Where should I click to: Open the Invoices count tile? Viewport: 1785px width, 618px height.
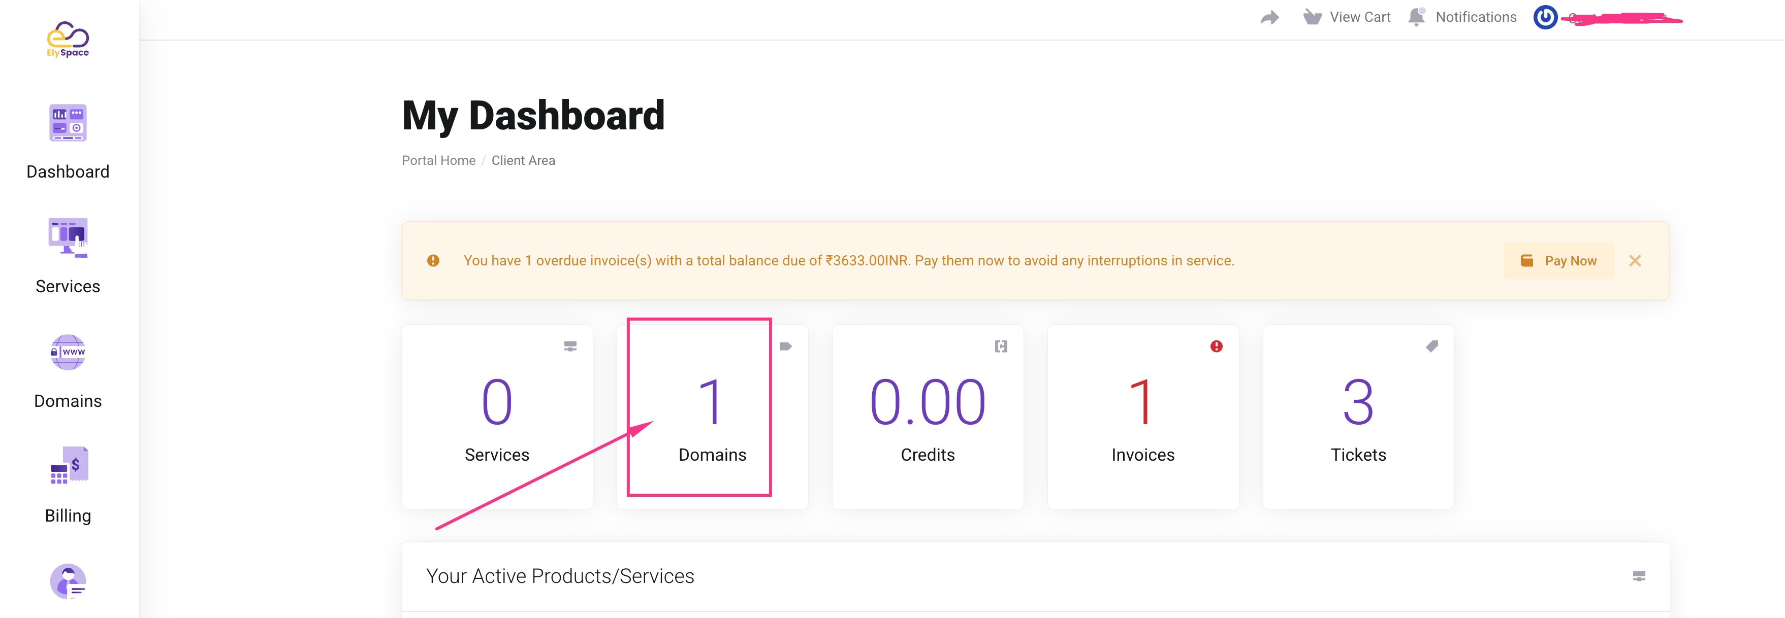1142,417
